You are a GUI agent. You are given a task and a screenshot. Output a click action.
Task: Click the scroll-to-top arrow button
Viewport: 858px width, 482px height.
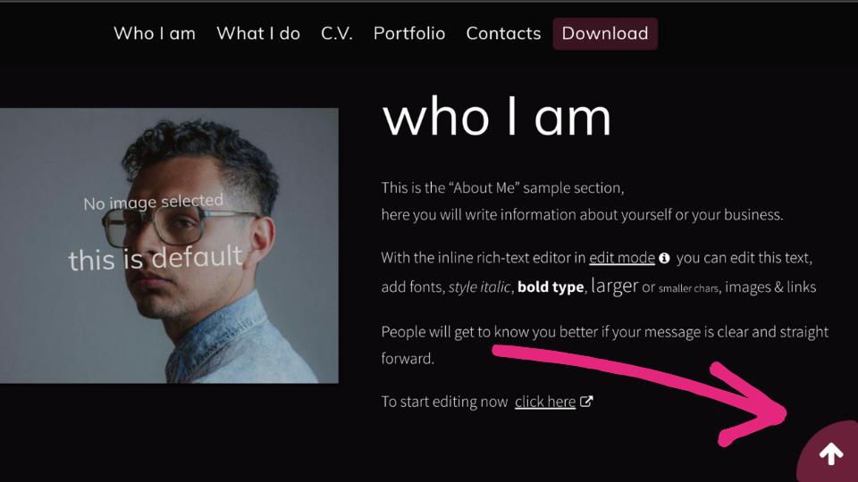[831, 455]
